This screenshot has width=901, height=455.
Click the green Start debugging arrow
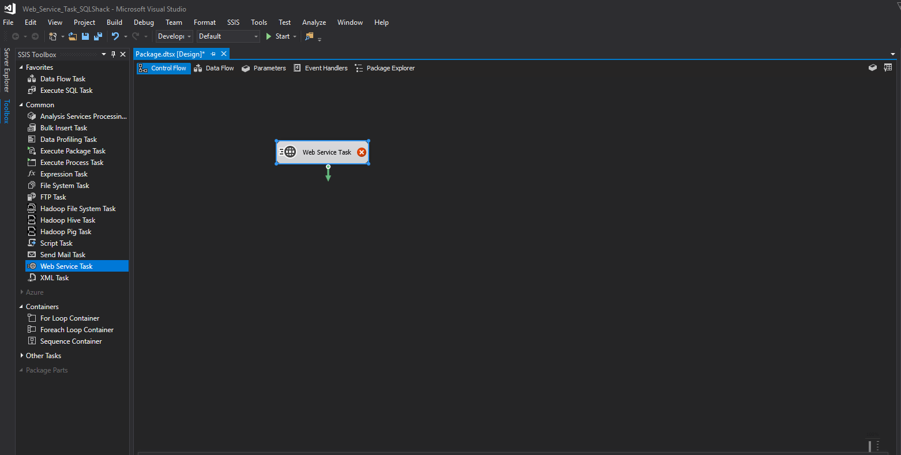tap(268, 36)
